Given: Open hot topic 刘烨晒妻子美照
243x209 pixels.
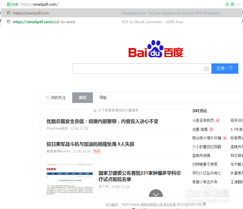Looking at the screenshot, I should [205, 164].
